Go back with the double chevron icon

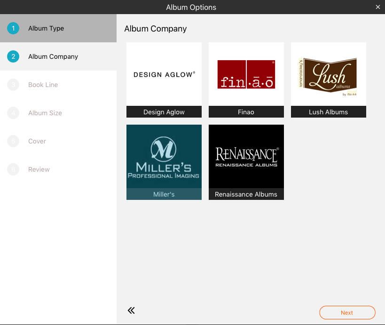[131, 310]
